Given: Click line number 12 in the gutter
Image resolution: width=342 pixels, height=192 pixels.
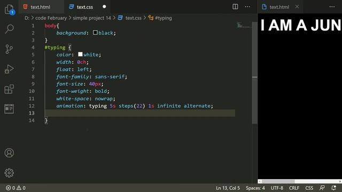Looking at the screenshot, I should click(x=32, y=106).
